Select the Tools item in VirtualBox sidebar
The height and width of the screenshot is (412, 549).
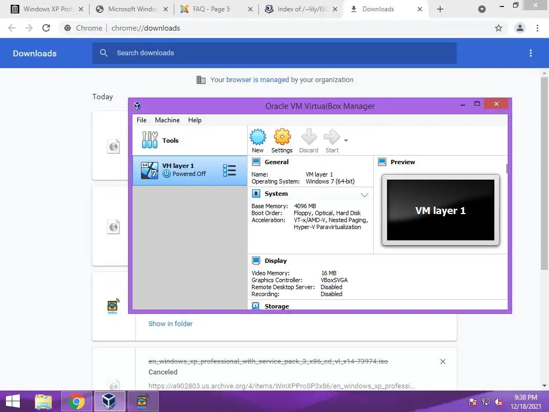tap(189, 141)
